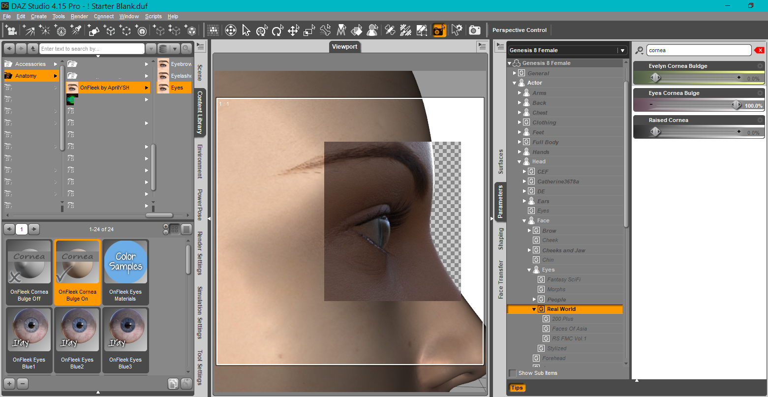This screenshot has width=768, height=397.
Task: Select the OnFleek Eyes Materials thumbnail
Action: (x=125, y=272)
